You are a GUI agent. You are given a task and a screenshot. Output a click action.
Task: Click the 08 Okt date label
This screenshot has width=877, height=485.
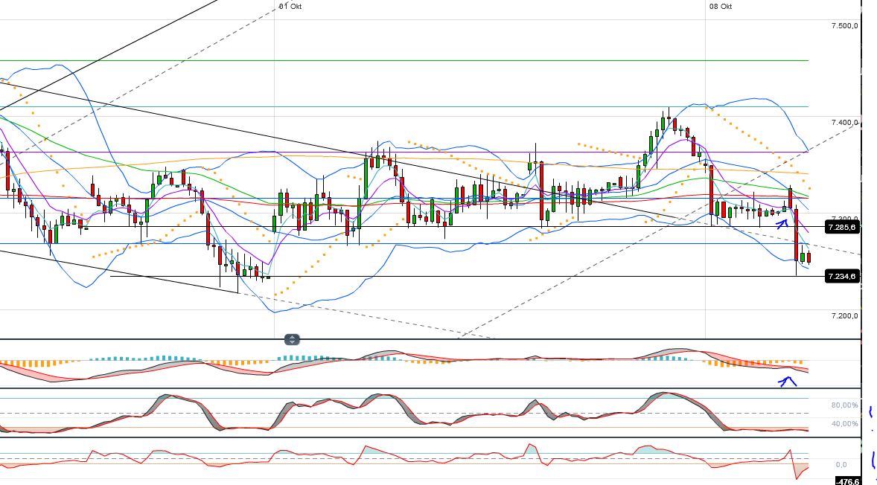[721, 7]
